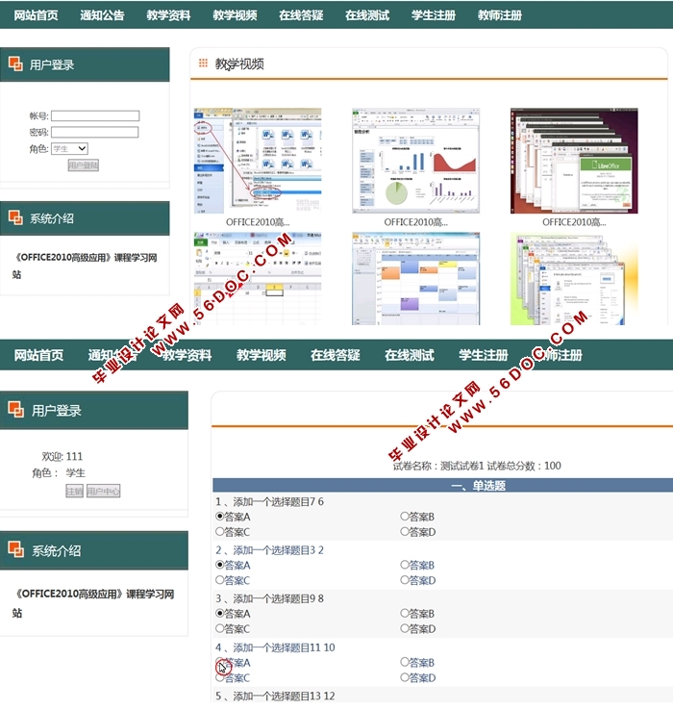673x710 pixels.
Task: Choose 答案C for question 2
Action: [x=220, y=580]
